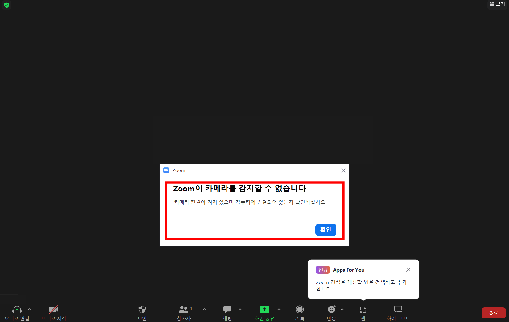Click the 'Zoom이 카메라를 감지할 수 없습니다' heading
This screenshot has width=509, height=322.
tap(239, 189)
